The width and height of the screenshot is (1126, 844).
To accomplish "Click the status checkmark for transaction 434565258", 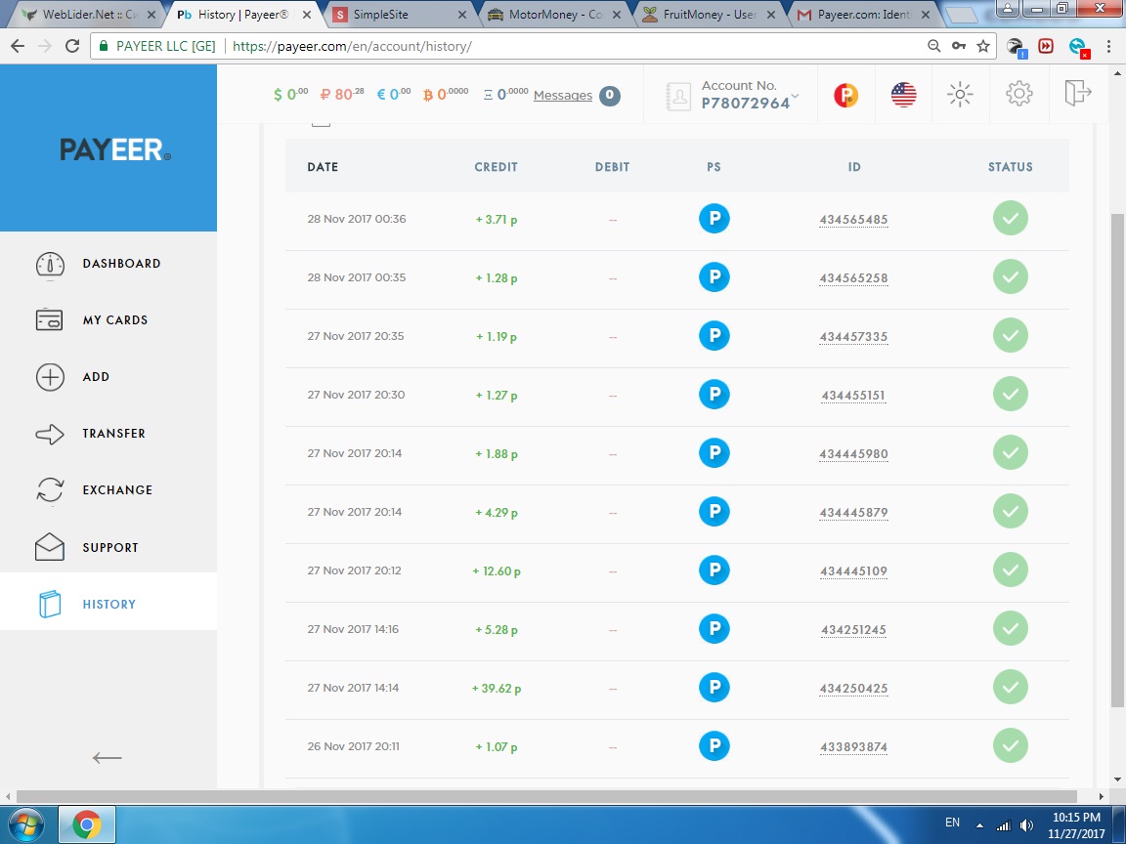I will (1011, 277).
